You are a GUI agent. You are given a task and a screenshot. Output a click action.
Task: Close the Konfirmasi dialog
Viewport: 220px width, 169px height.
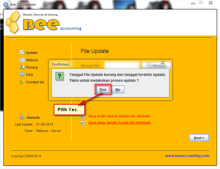[163, 62]
